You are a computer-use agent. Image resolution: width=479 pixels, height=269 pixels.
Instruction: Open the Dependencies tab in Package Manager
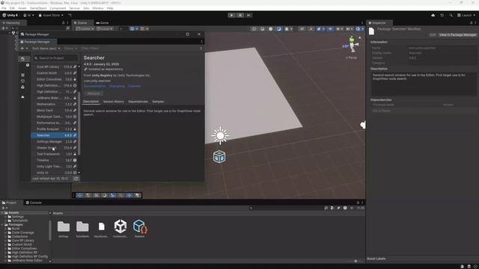coord(138,102)
